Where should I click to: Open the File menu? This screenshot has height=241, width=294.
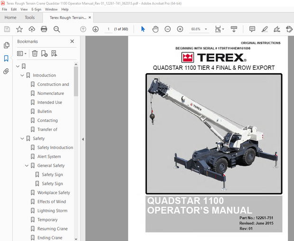pos(4,9)
